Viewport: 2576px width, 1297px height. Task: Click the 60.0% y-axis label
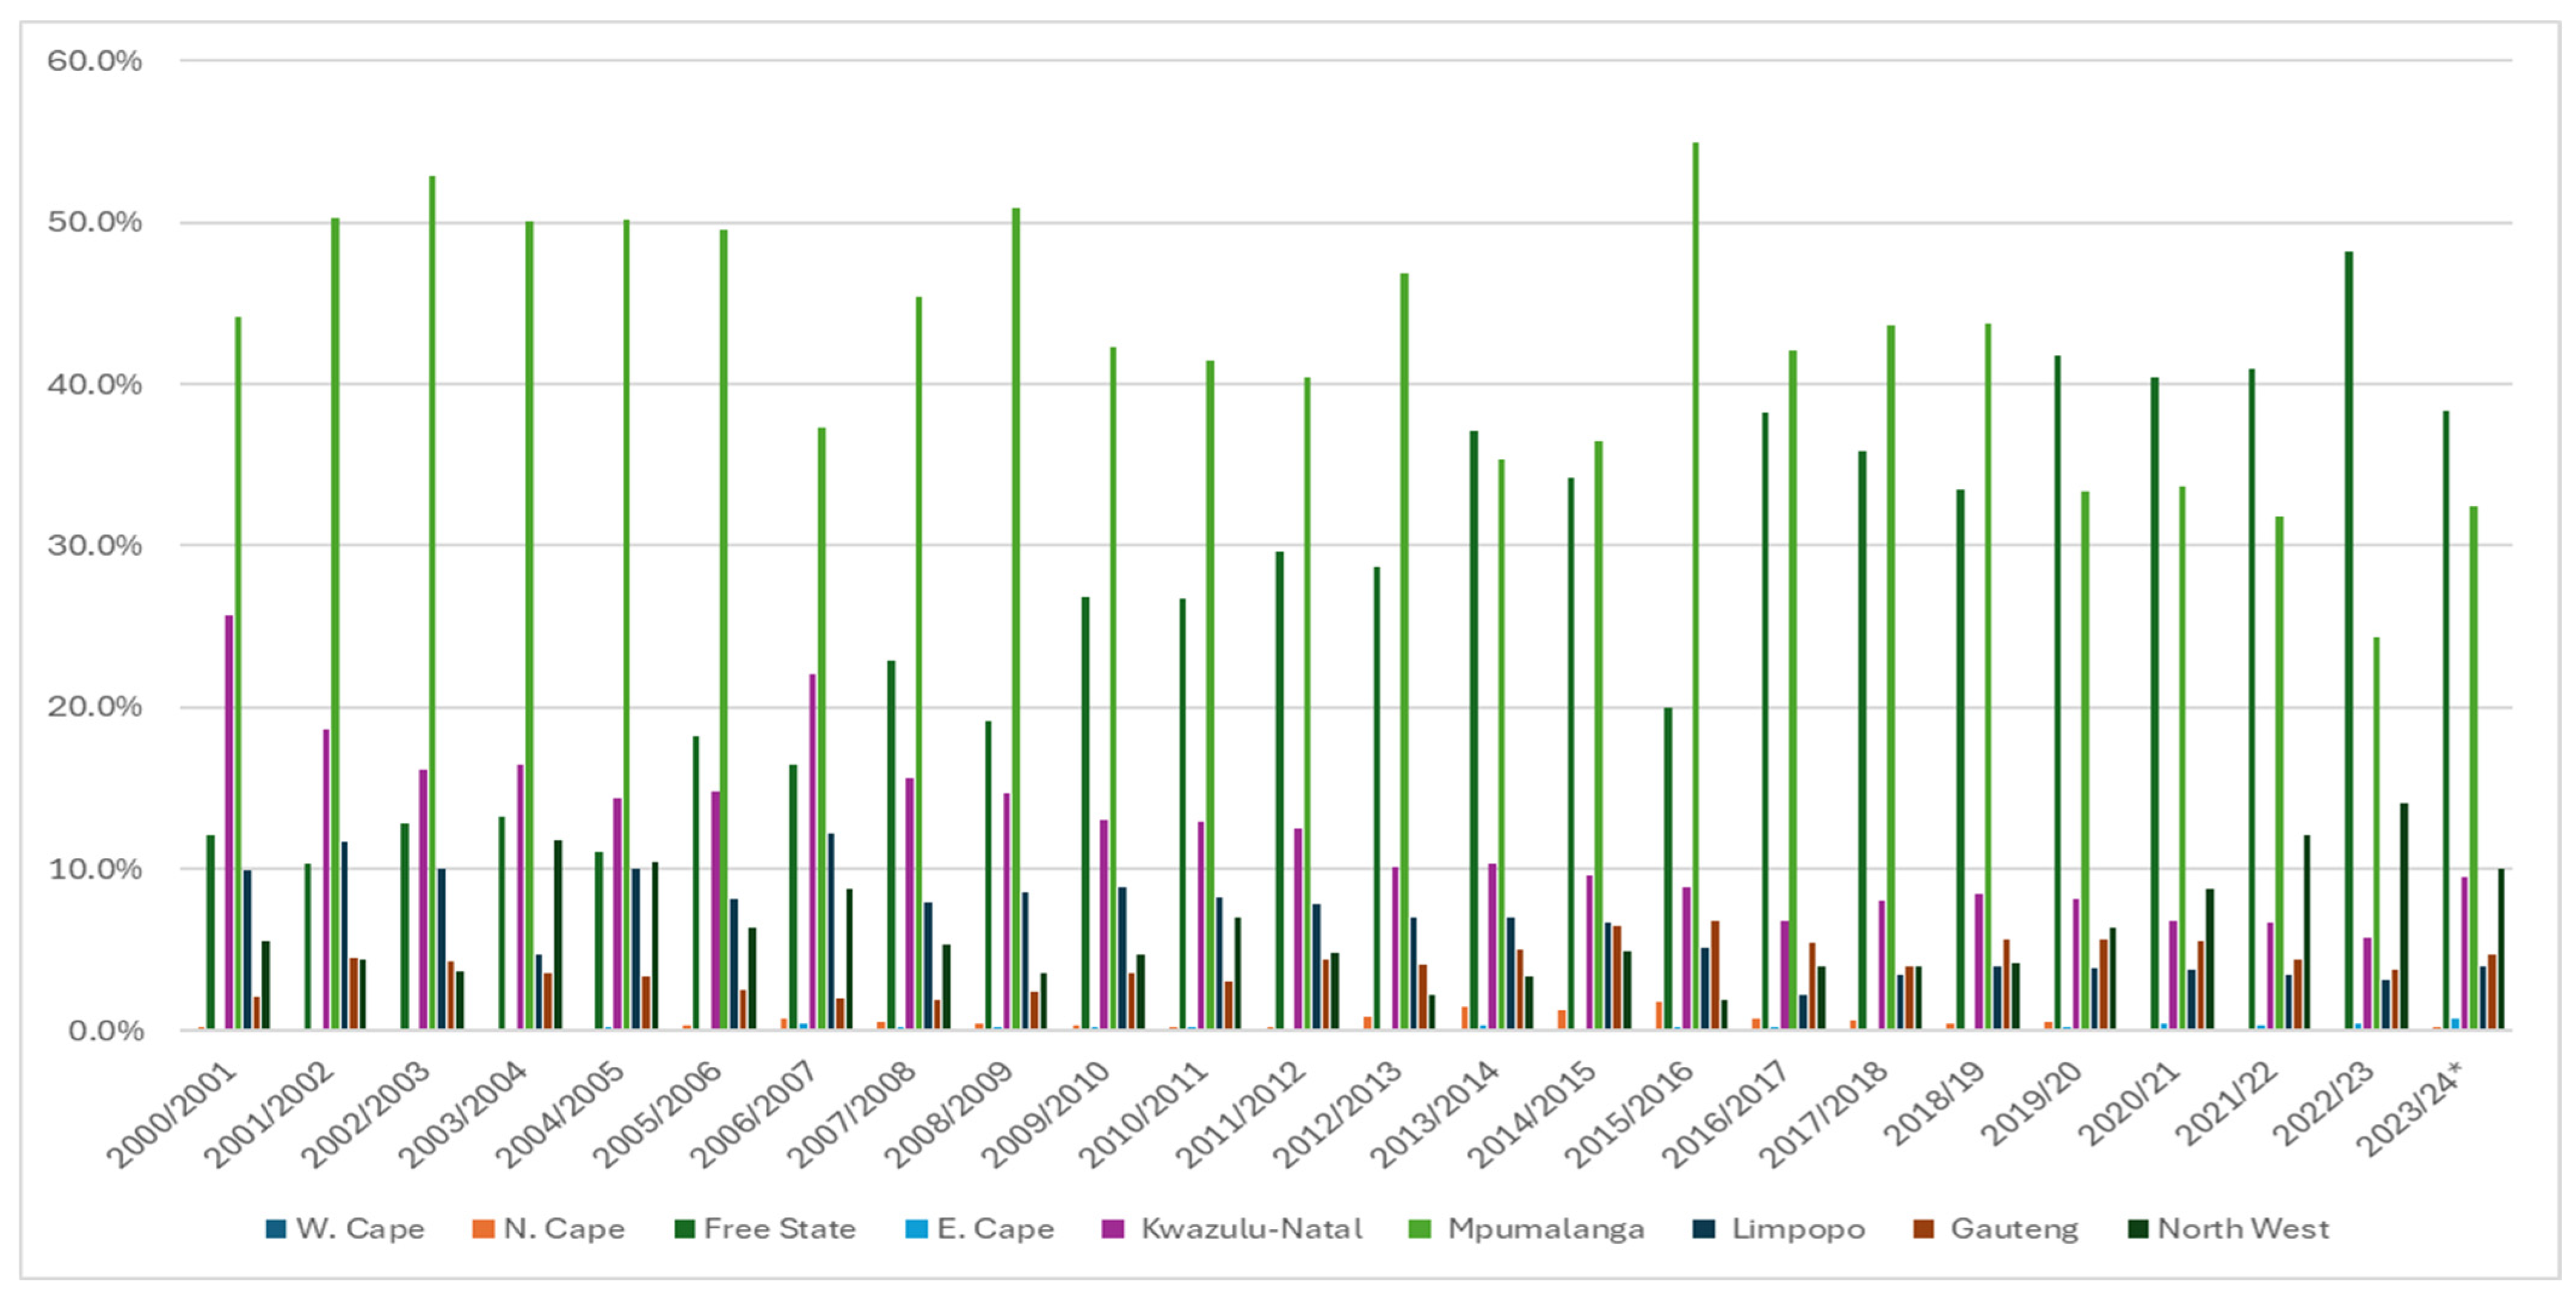(94, 61)
